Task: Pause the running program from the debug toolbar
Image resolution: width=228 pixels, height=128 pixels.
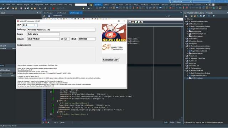Action: click(51, 9)
